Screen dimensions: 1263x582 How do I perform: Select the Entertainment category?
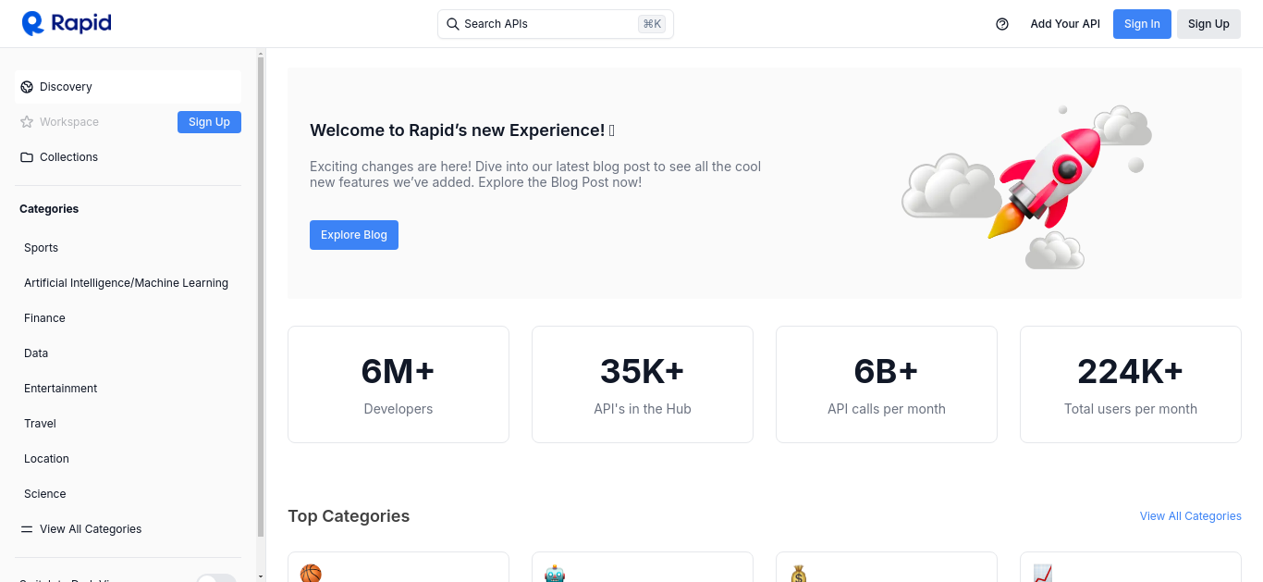pyautogui.click(x=60, y=389)
